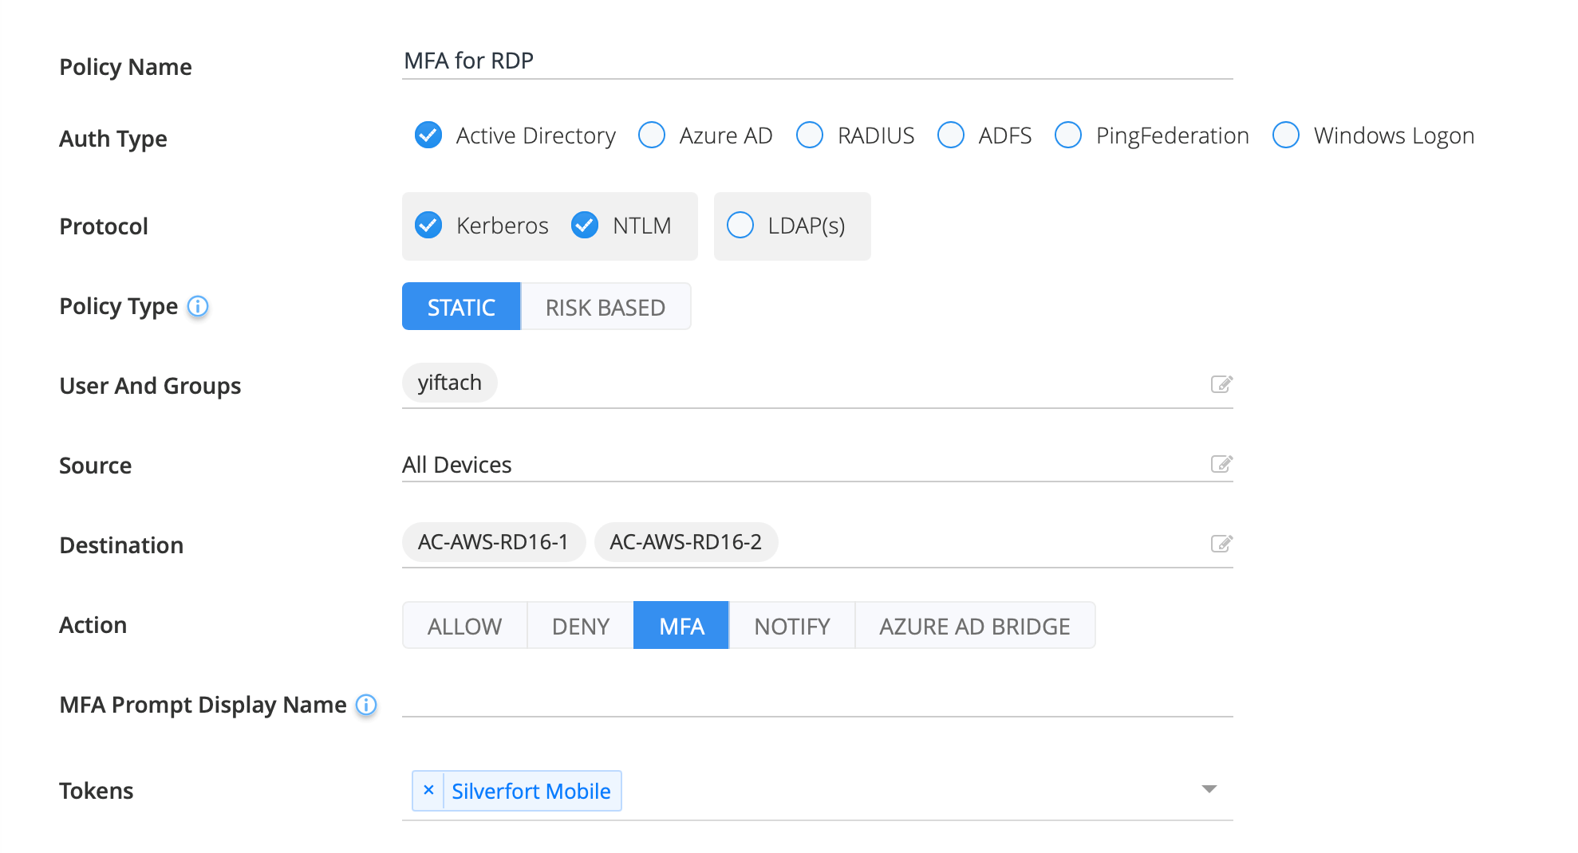Screen dimensions: 1578x853
Task: Click the Policy Name text field
Action: click(817, 61)
